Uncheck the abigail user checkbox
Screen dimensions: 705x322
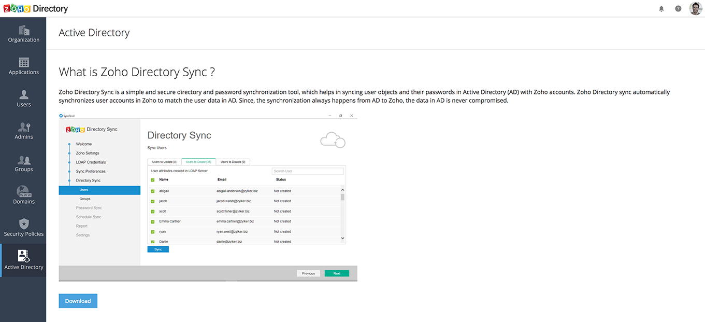[x=153, y=191]
